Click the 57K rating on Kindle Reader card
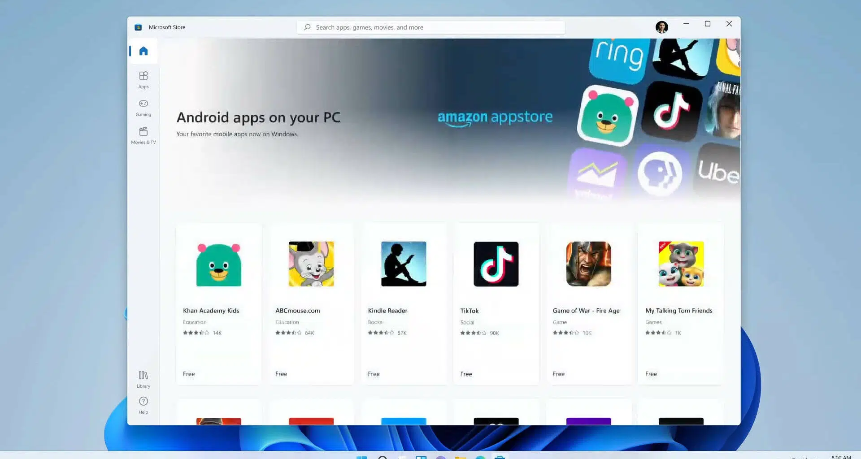Image resolution: width=861 pixels, height=459 pixels. [402, 333]
